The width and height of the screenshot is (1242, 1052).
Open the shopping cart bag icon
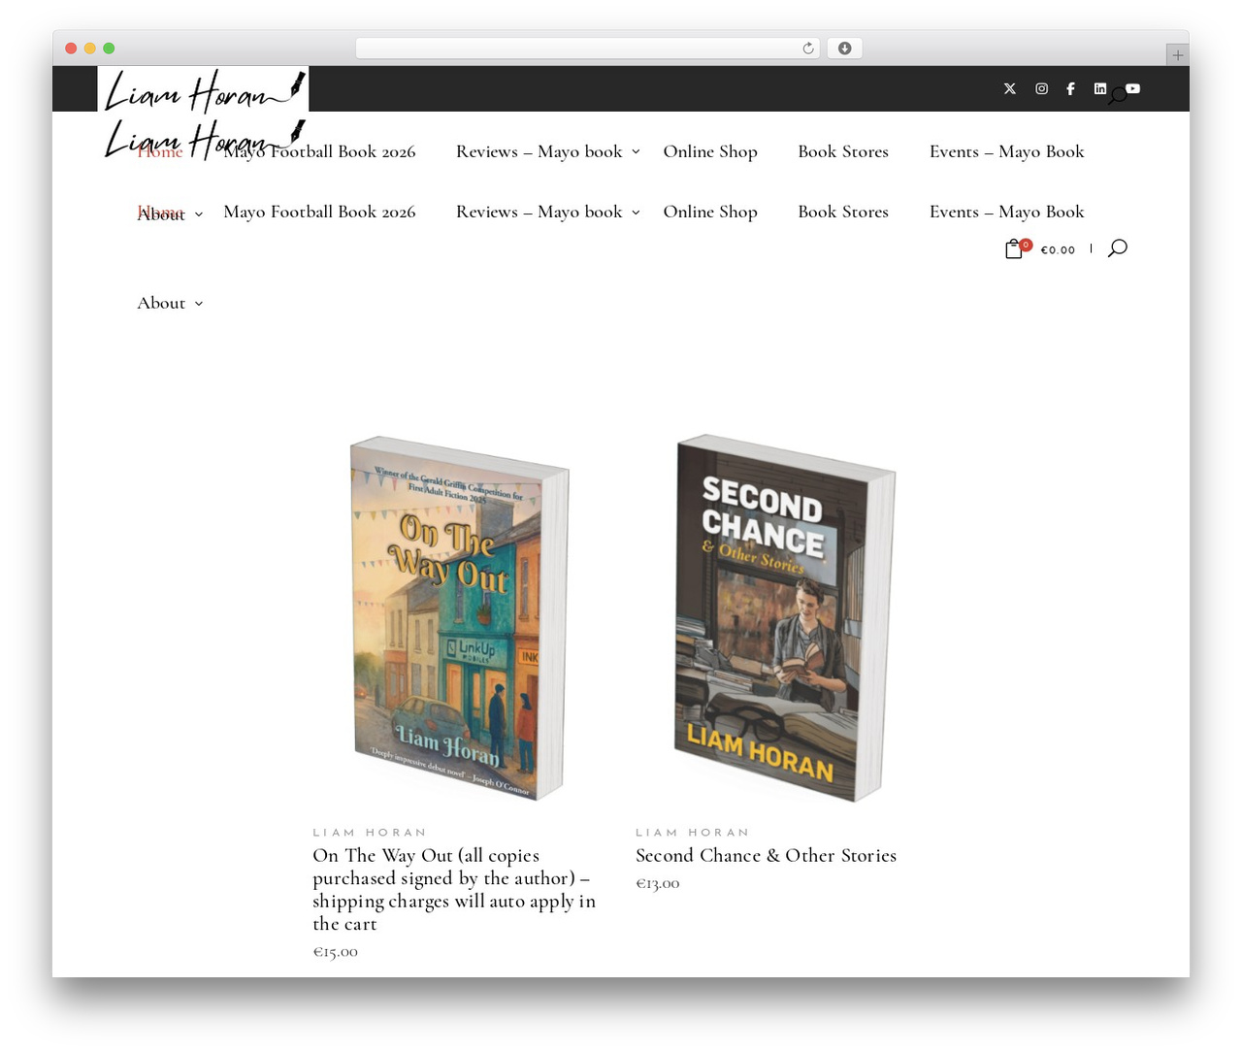coord(1014,249)
